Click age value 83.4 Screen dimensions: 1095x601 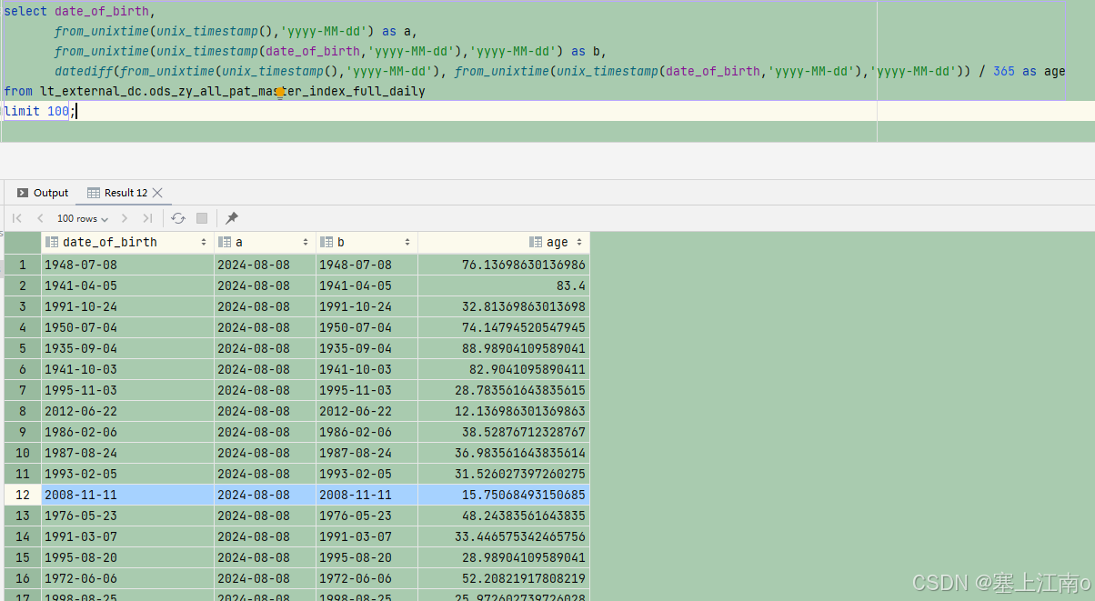coord(504,285)
